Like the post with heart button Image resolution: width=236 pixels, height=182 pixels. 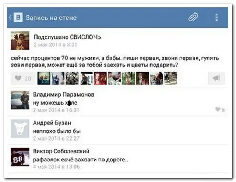[22, 78]
